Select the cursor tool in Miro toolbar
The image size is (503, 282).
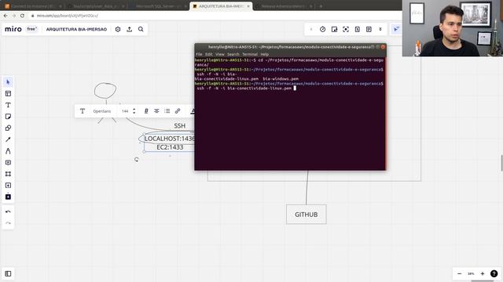tap(8, 82)
